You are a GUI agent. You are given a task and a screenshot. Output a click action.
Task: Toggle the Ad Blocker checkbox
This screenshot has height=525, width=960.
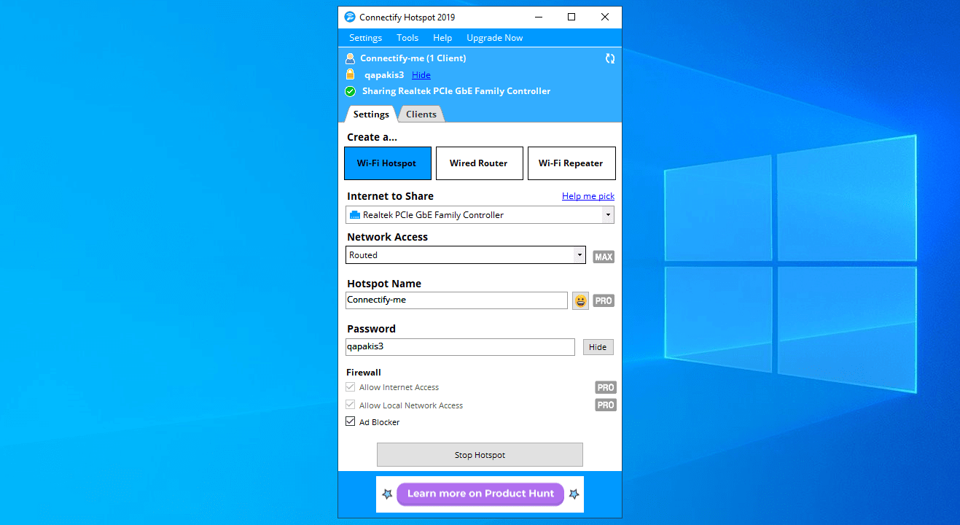[x=351, y=421]
